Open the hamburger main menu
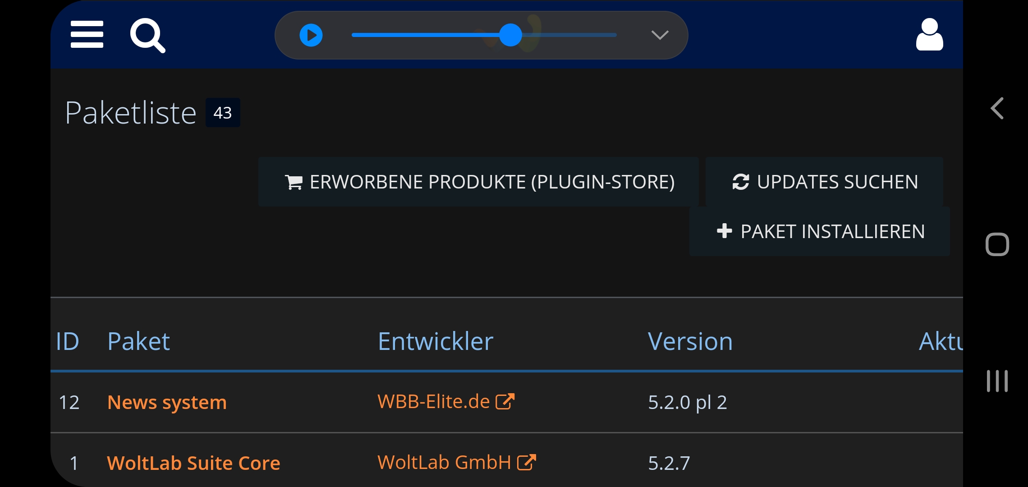The image size is (1028, 487). [87, 34]
